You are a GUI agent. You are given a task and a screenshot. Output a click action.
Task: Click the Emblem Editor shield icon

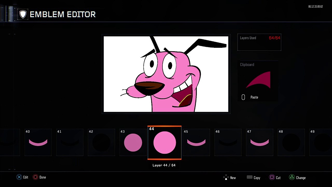pos(23,14)
